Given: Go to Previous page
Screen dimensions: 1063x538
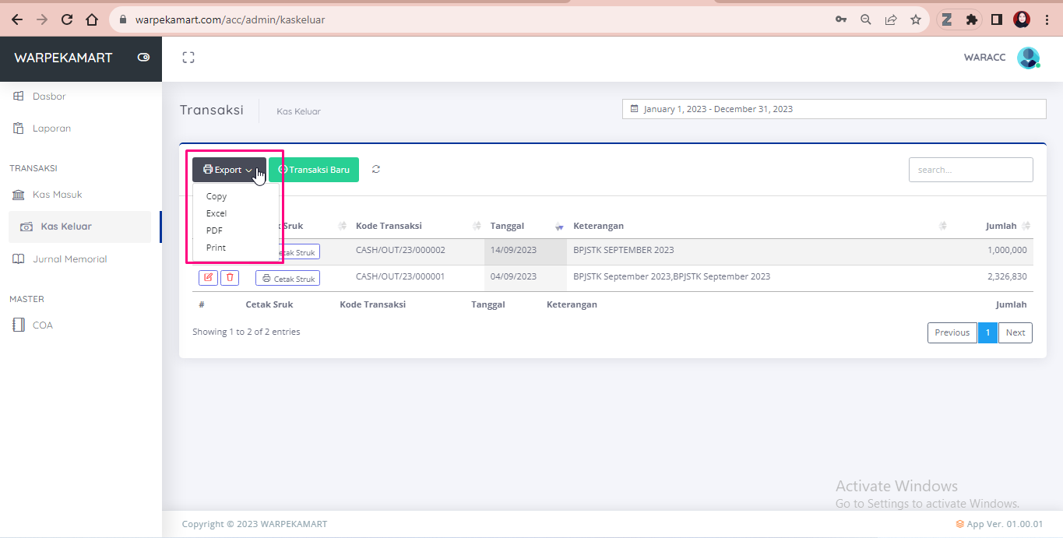Looking at the screenshot, I should coord(952,332).
